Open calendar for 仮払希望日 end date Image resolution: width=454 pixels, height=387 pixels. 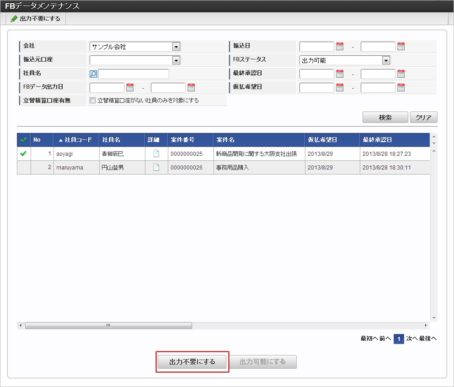pyautogui.click(x=401, y=87)
